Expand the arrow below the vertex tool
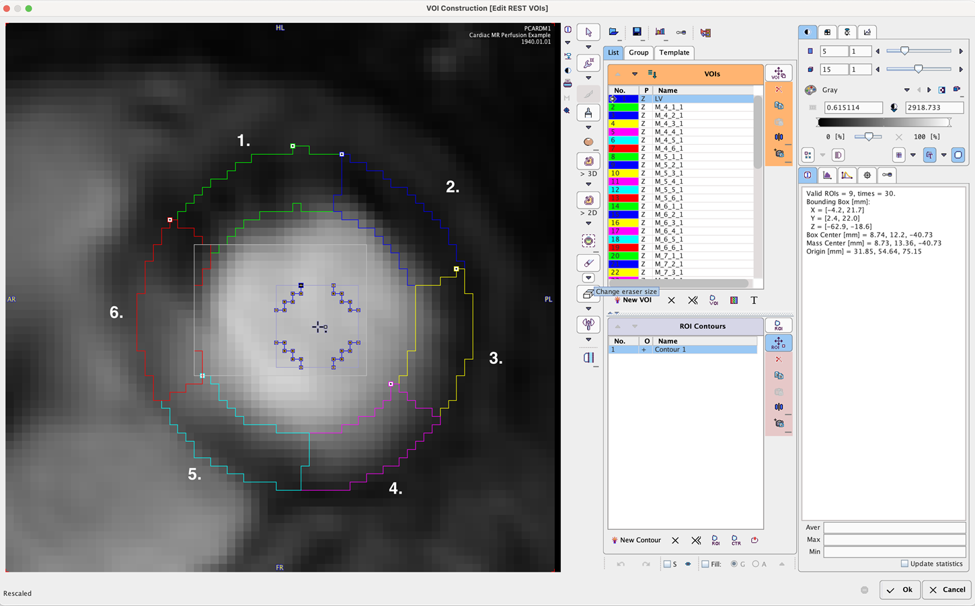Image resolution: width=975 pixels, height=606 pixels. click(588, 78)
